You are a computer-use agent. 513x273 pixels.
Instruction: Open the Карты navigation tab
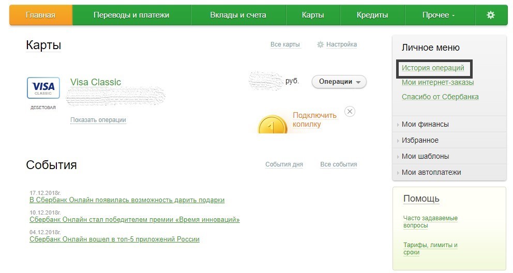(x=313, y=15)
